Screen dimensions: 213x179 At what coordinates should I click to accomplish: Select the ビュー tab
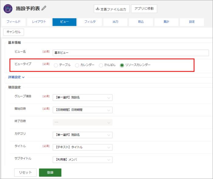coord(65,22)
